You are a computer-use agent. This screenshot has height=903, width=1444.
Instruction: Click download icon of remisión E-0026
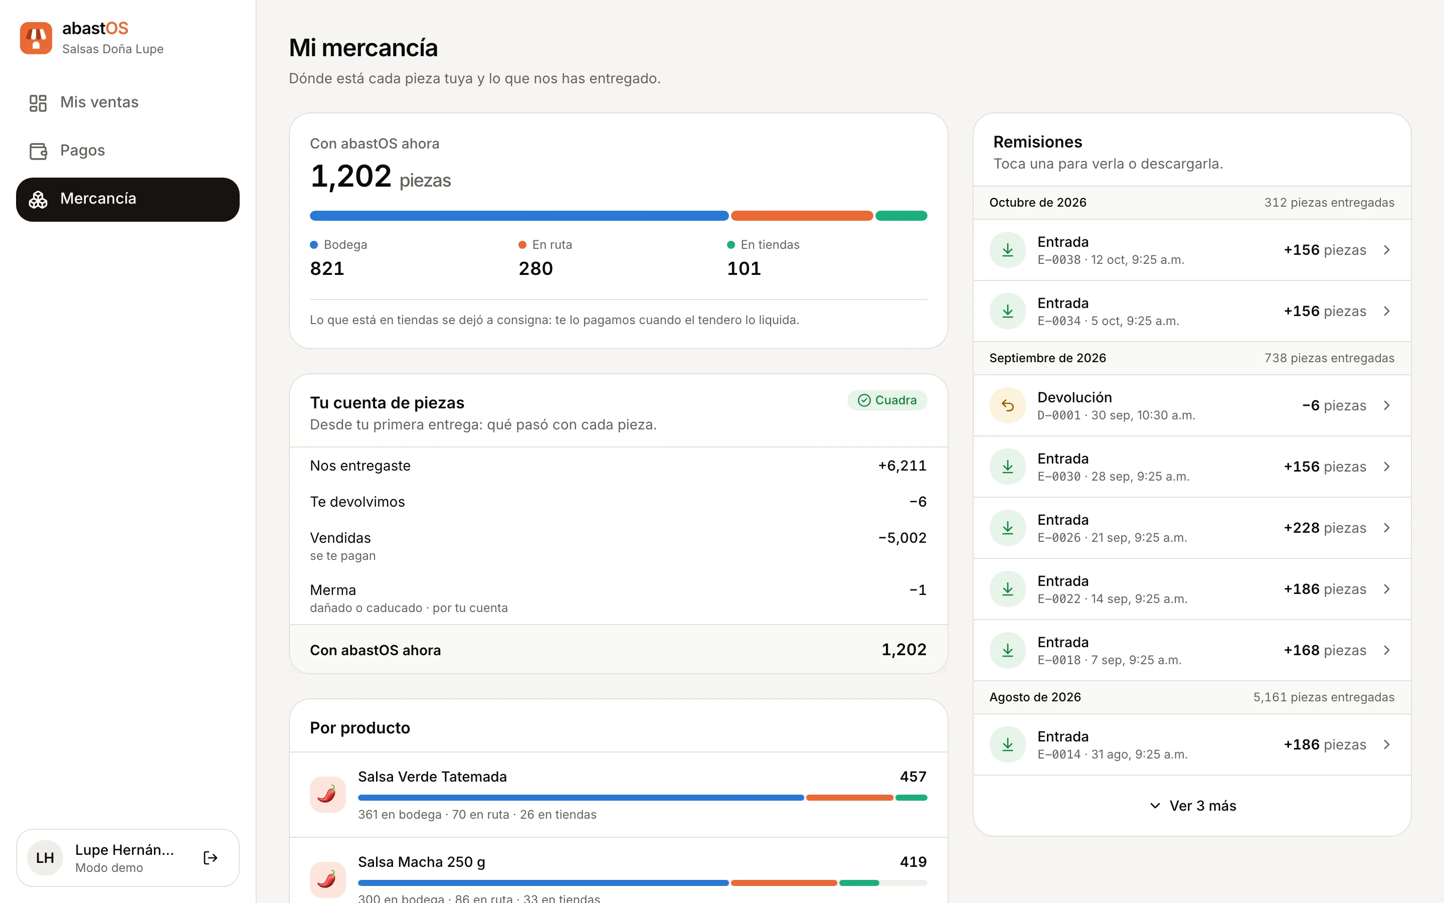(1007, 528)
